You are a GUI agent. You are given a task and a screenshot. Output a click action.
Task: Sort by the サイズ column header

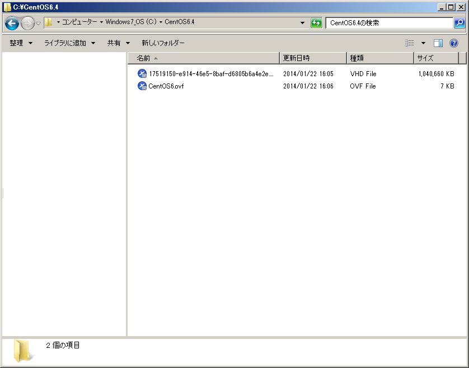click(x=436, y=58)
